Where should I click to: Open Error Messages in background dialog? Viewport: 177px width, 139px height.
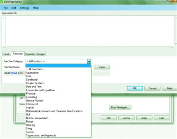coord(120,107)
